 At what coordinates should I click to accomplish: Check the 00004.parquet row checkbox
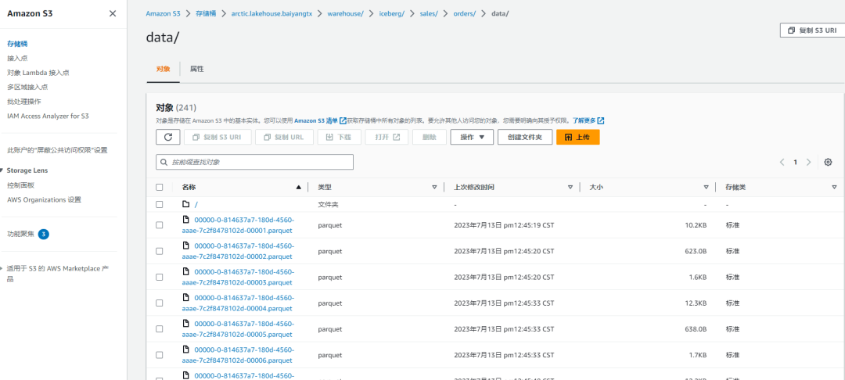pyautogui.click(x=159, y=303)
